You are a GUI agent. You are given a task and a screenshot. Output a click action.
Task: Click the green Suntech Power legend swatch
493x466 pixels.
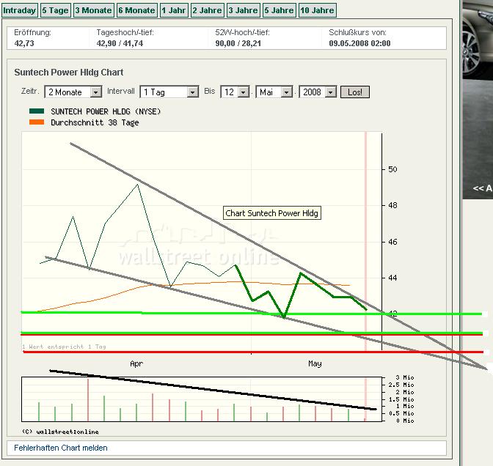click(x=37, y=111)
